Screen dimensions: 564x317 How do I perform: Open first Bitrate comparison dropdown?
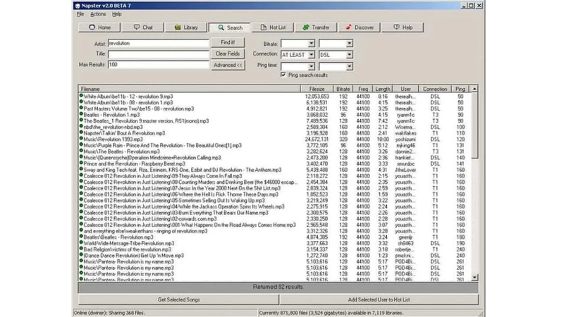[312, 44]
